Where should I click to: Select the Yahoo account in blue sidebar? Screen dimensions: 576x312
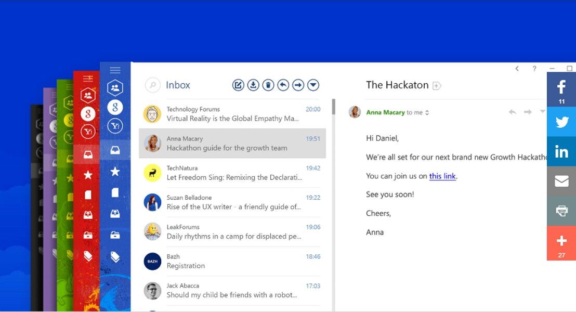point(115,126)
